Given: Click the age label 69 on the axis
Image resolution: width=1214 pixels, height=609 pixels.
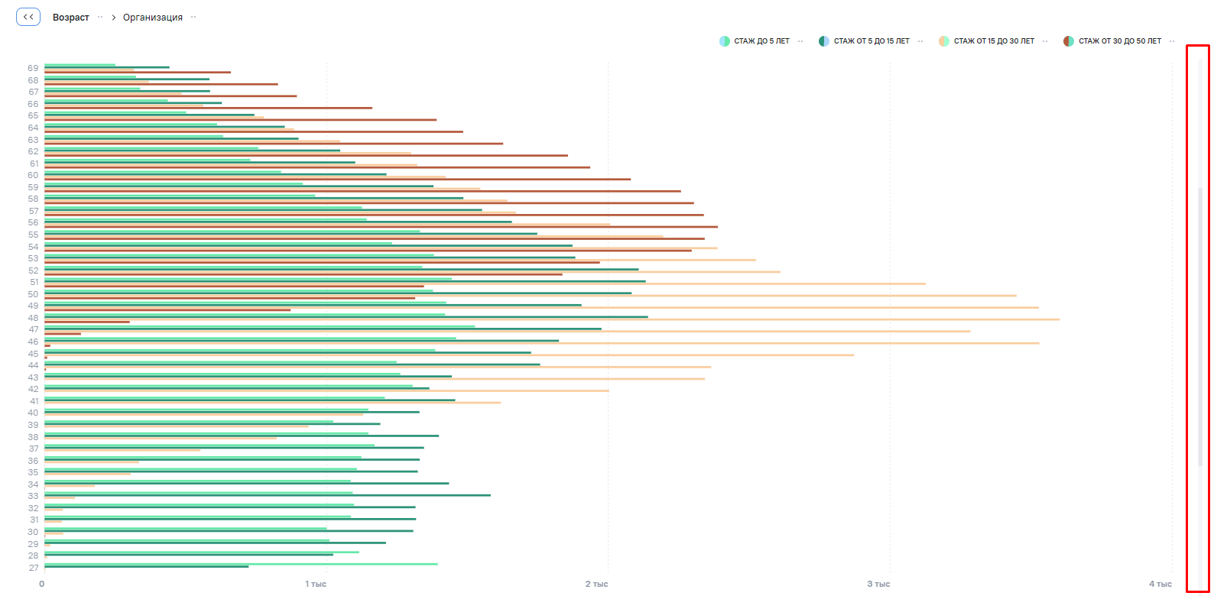Looking at the screenshot, I should pos(33,68).
